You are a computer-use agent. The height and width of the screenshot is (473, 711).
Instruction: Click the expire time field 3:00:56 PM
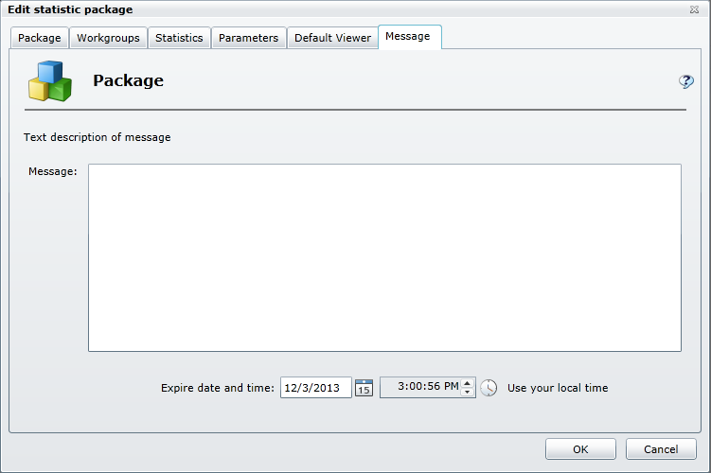point(420,388)
